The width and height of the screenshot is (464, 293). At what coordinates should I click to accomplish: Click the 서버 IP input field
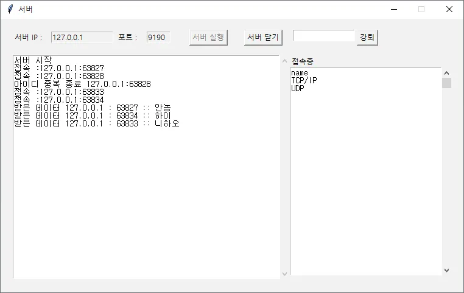(x=82, y=37)
